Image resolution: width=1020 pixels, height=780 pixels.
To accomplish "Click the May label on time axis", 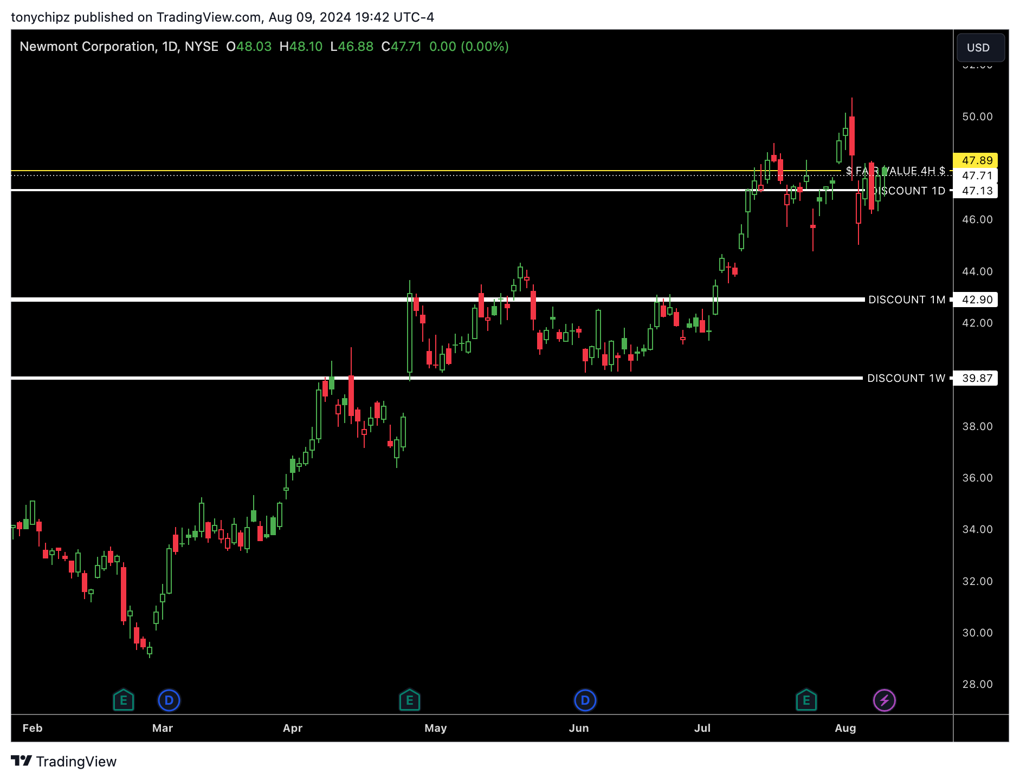I will point(436,728).
